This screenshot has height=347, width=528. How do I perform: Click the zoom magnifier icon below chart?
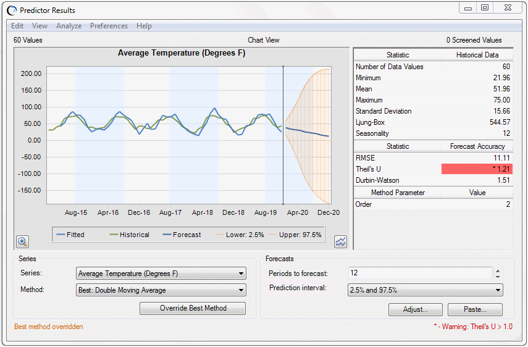(23, 241)
